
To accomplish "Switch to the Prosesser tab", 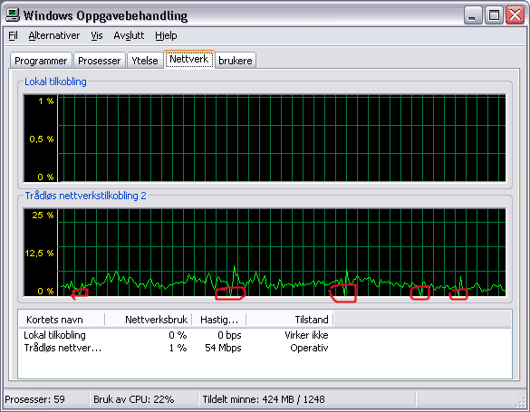I will pyautogui.click(x=100, y=61).
